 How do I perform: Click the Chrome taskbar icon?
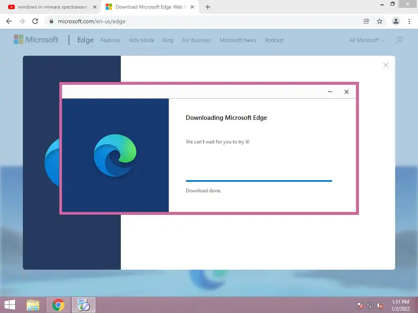pyautogui.click(x=58, y=305)
